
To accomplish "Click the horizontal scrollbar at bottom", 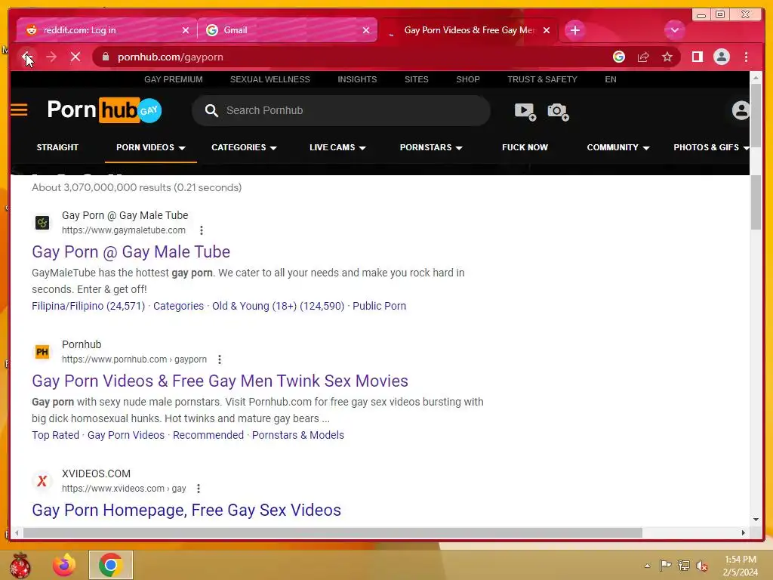I will [333, 532].
